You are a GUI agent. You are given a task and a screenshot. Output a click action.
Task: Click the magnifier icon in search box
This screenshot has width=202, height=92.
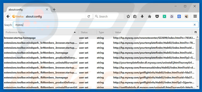[96, 16]
